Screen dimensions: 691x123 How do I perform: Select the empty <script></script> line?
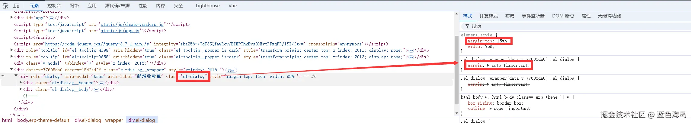point(34,37)
